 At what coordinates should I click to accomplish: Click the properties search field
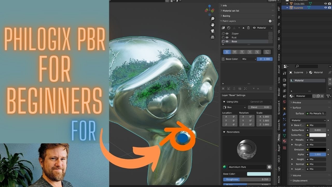point(306,66)
